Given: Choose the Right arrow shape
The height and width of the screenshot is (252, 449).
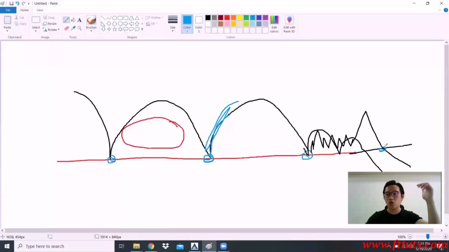Looking at the screenshot, I should (x=126, y=24).
